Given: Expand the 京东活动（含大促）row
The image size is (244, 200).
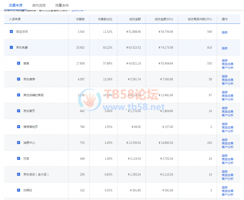Looking at the screenshot, I should tap(19, 174).
